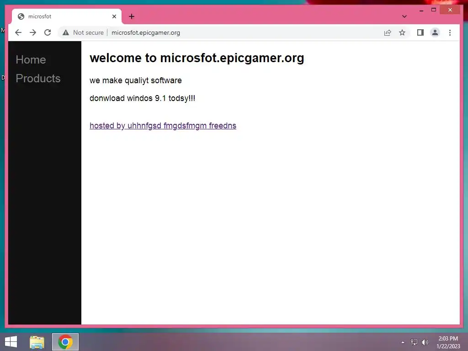Switch to the microsfot tab

(67, 16)
